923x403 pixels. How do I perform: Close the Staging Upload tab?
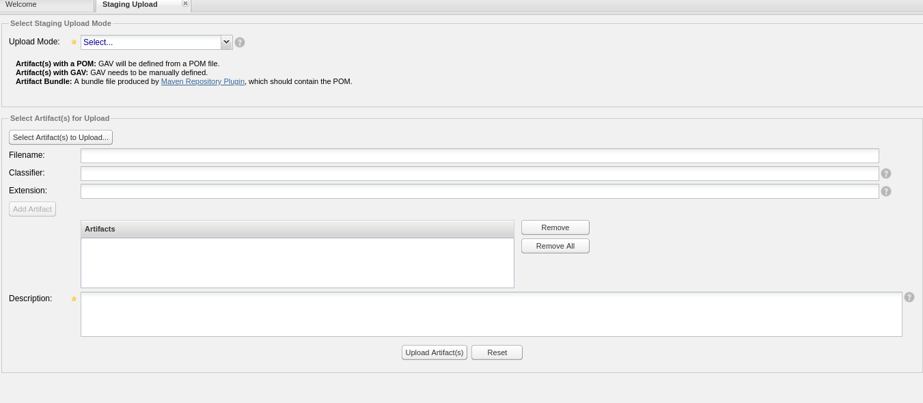[185, 3]
